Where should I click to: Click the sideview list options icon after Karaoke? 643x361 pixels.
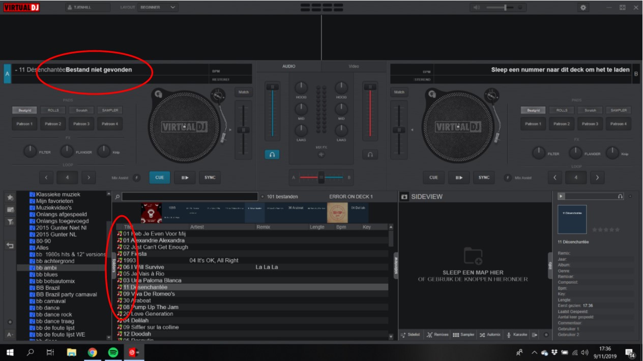click(x=535, y=335)
